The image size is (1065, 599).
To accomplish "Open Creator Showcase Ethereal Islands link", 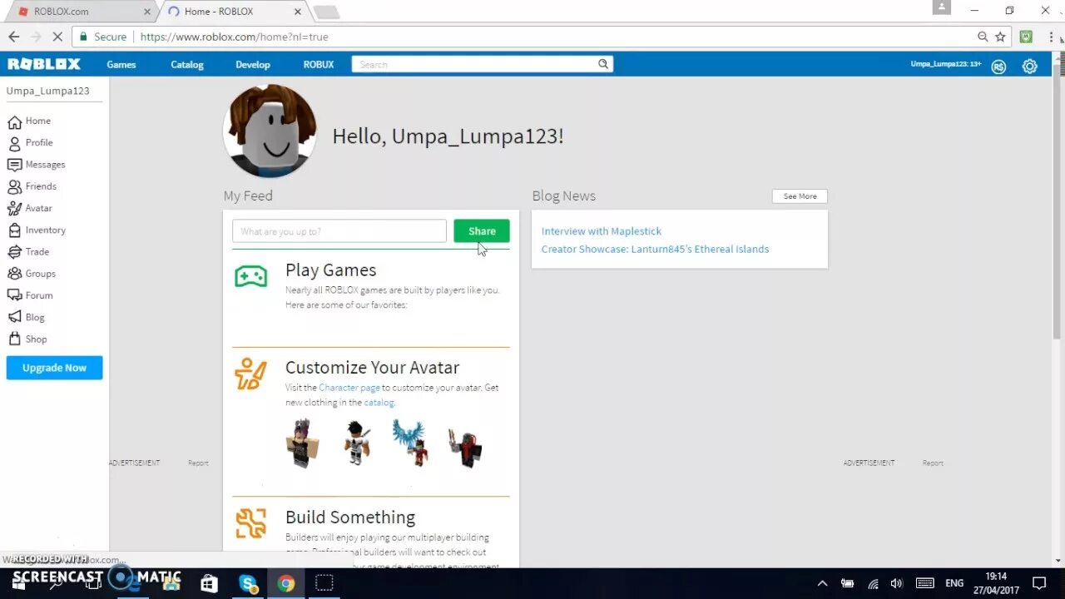I will pyautogui.click(x=655, y=249).
